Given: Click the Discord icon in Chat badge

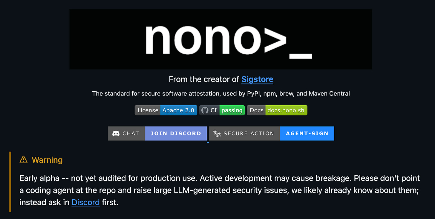Looking at the screenshot, I should pyautogui.click(x=116, y=133).
